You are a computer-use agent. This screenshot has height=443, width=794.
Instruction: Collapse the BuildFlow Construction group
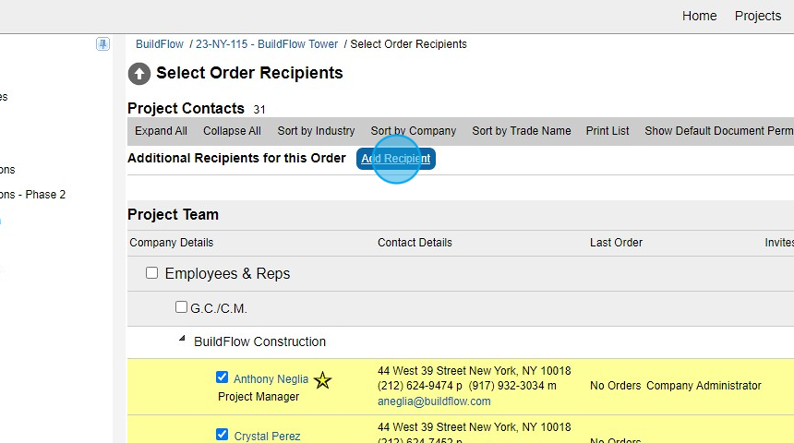182,339
